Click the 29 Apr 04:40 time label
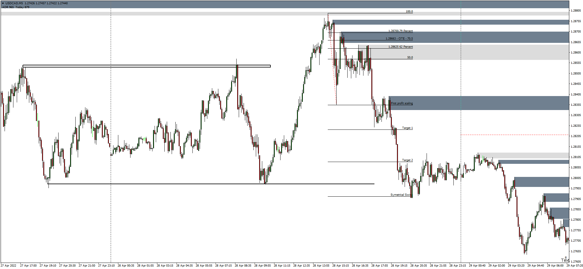Screen dimensions: 583x269 pyautogui.click(x=536, y=266)
